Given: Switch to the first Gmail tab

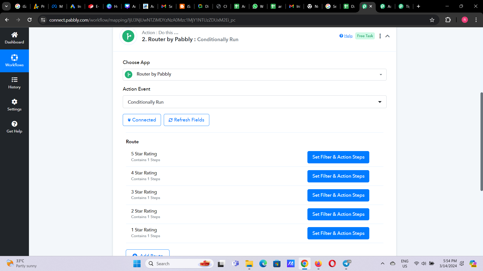Looking at the screenshot, I should [167, 6].
